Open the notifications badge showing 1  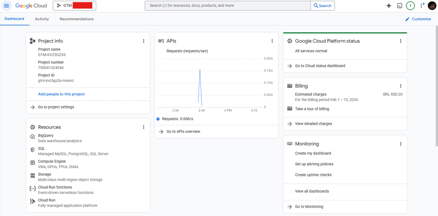(410, 5)
